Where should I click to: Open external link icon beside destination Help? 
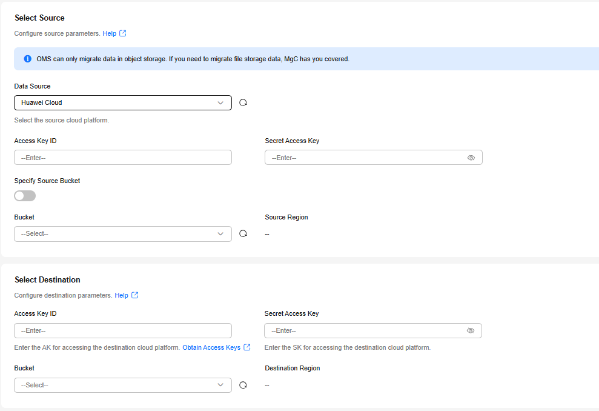(x=135, y=295)
